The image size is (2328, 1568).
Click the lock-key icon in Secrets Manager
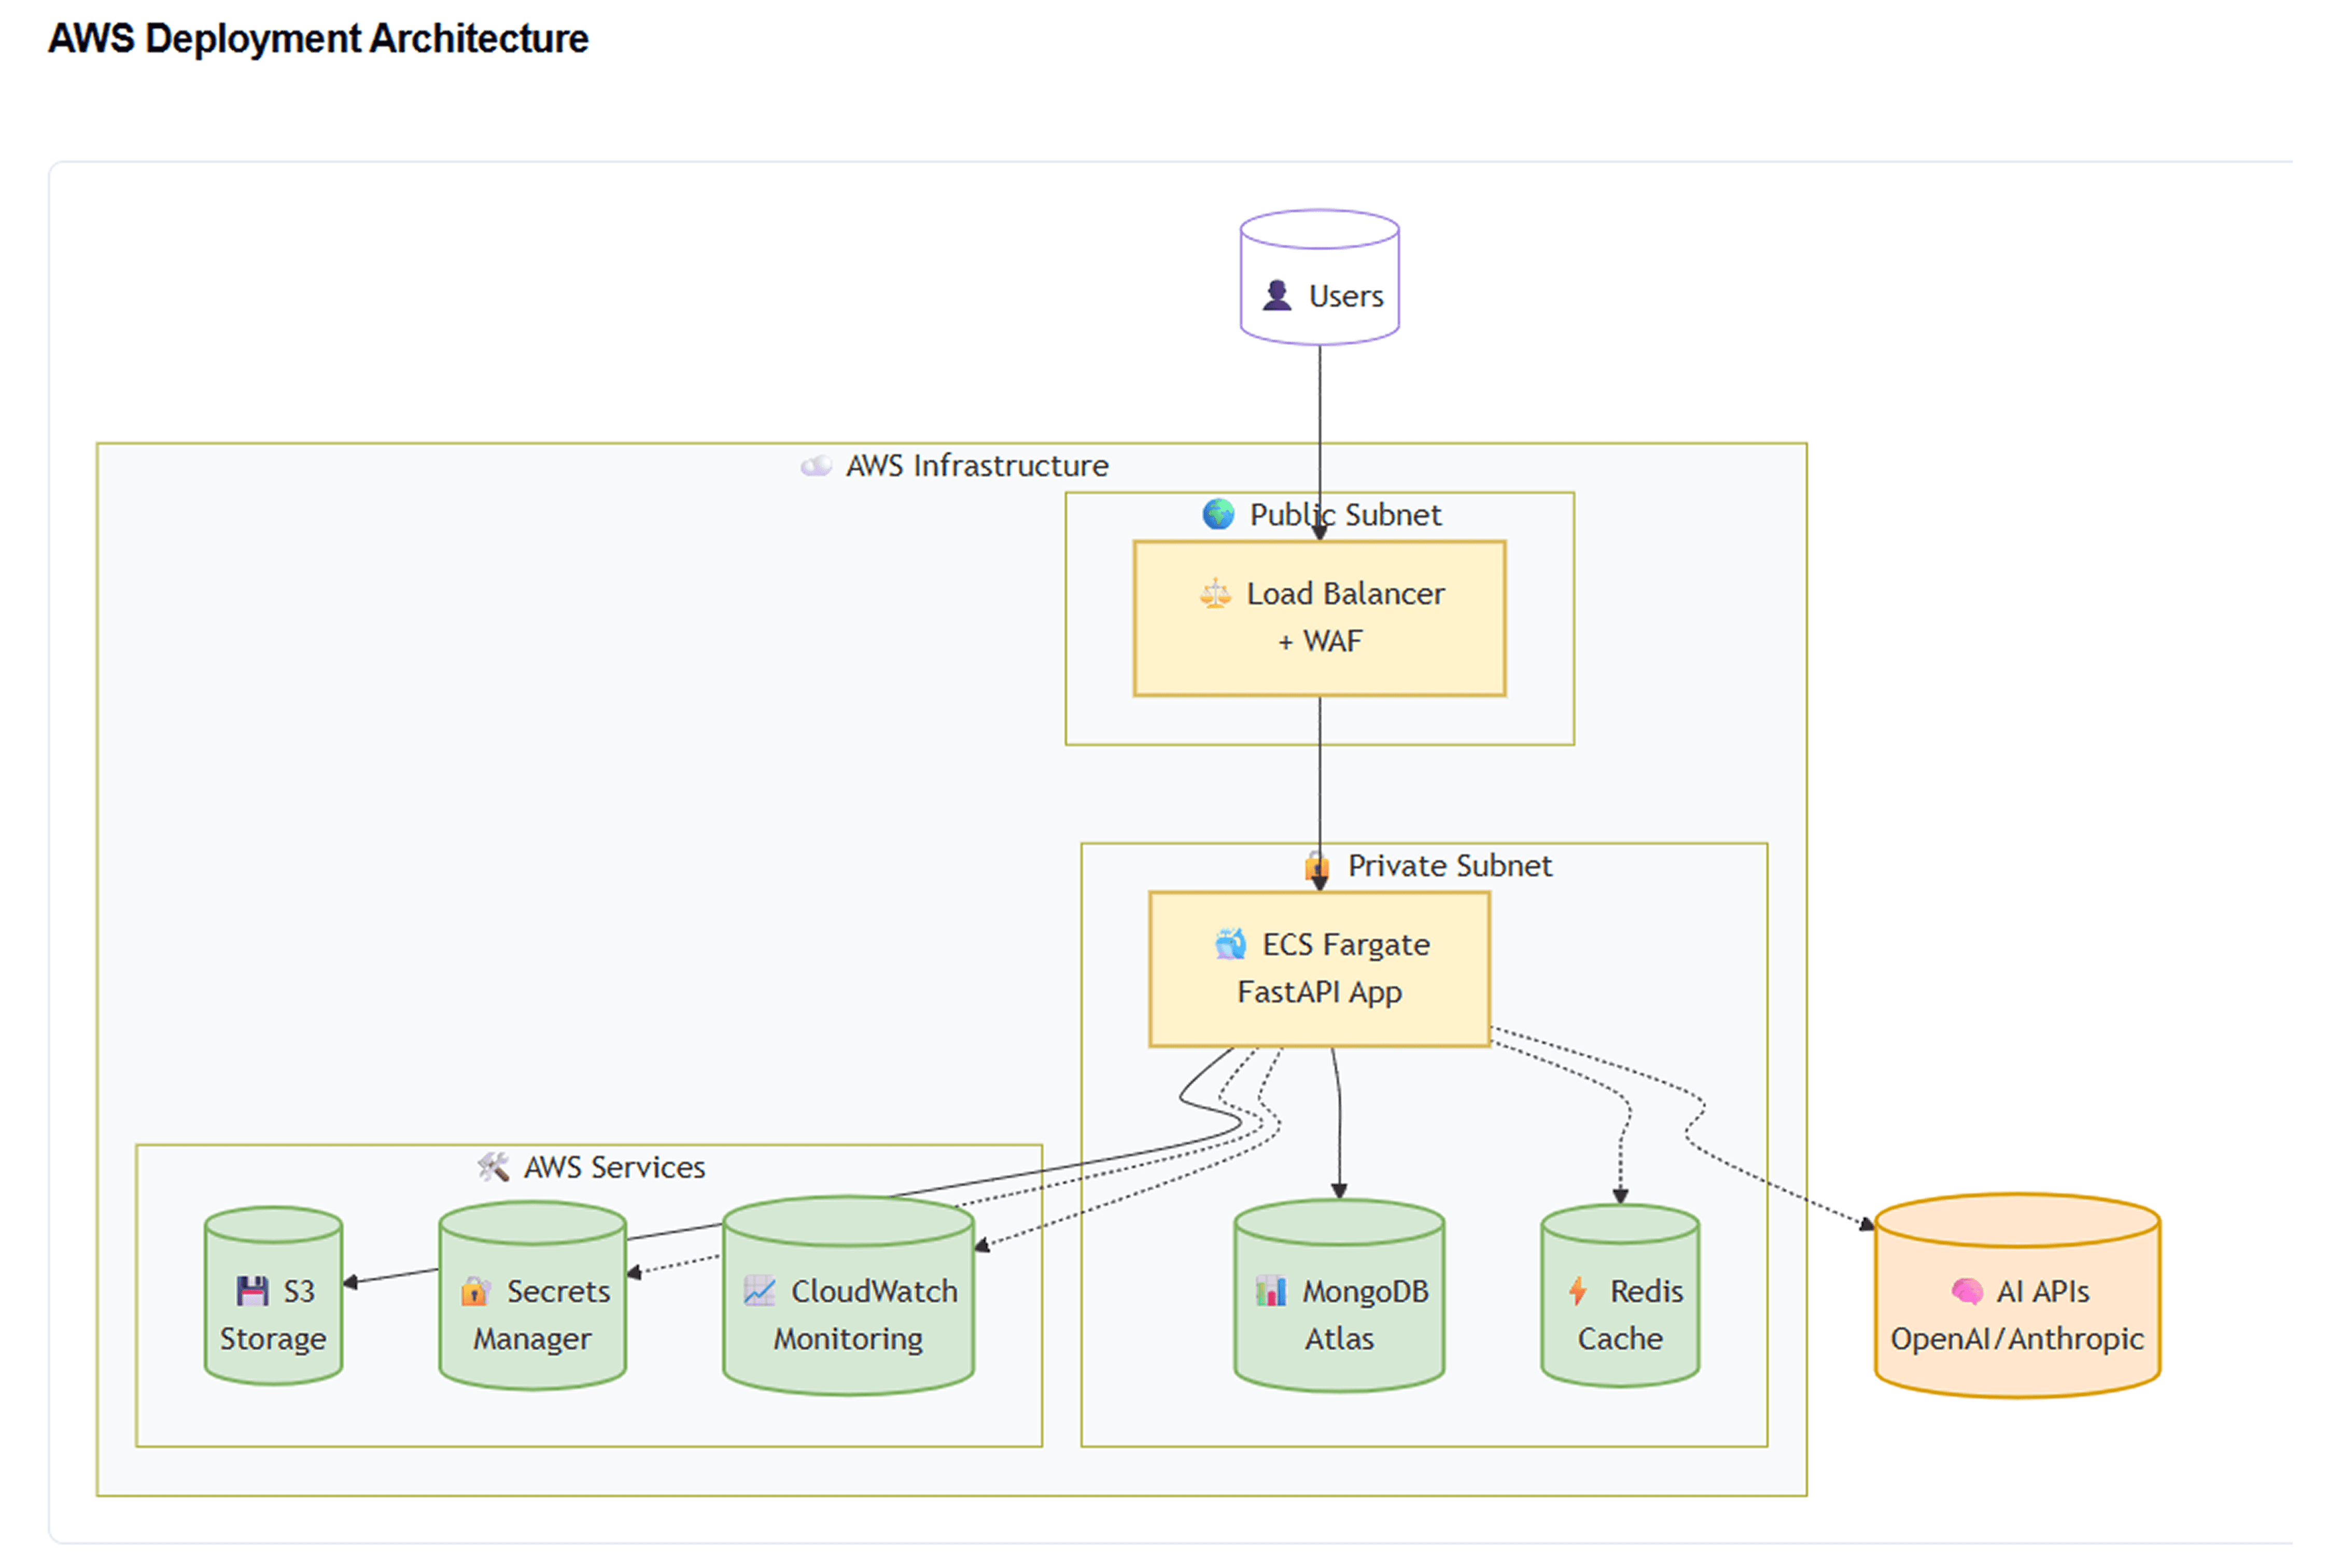click(475, 1291)
